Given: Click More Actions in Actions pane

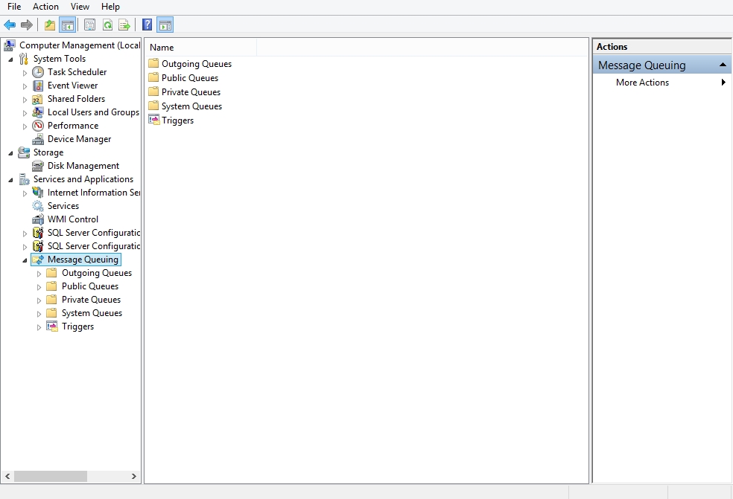Looking at the screenshot, I should tap(642, 83).
